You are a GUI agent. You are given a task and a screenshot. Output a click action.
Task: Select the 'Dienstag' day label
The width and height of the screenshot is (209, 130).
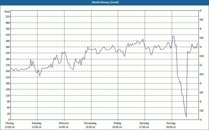pyautogui.click(x=37, y=123)
